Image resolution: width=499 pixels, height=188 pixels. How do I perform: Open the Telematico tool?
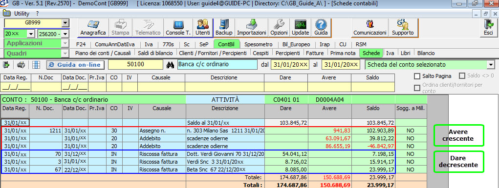pyautogui.click(x=148, y=28)
